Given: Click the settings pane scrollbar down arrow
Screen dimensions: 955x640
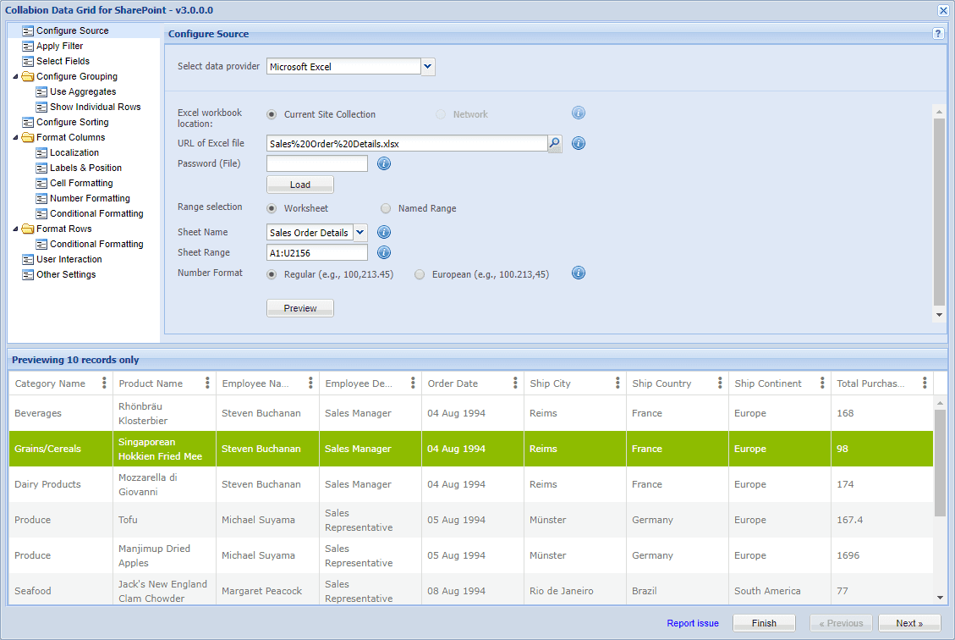Looking at the screenshot, I should (939, 315).
